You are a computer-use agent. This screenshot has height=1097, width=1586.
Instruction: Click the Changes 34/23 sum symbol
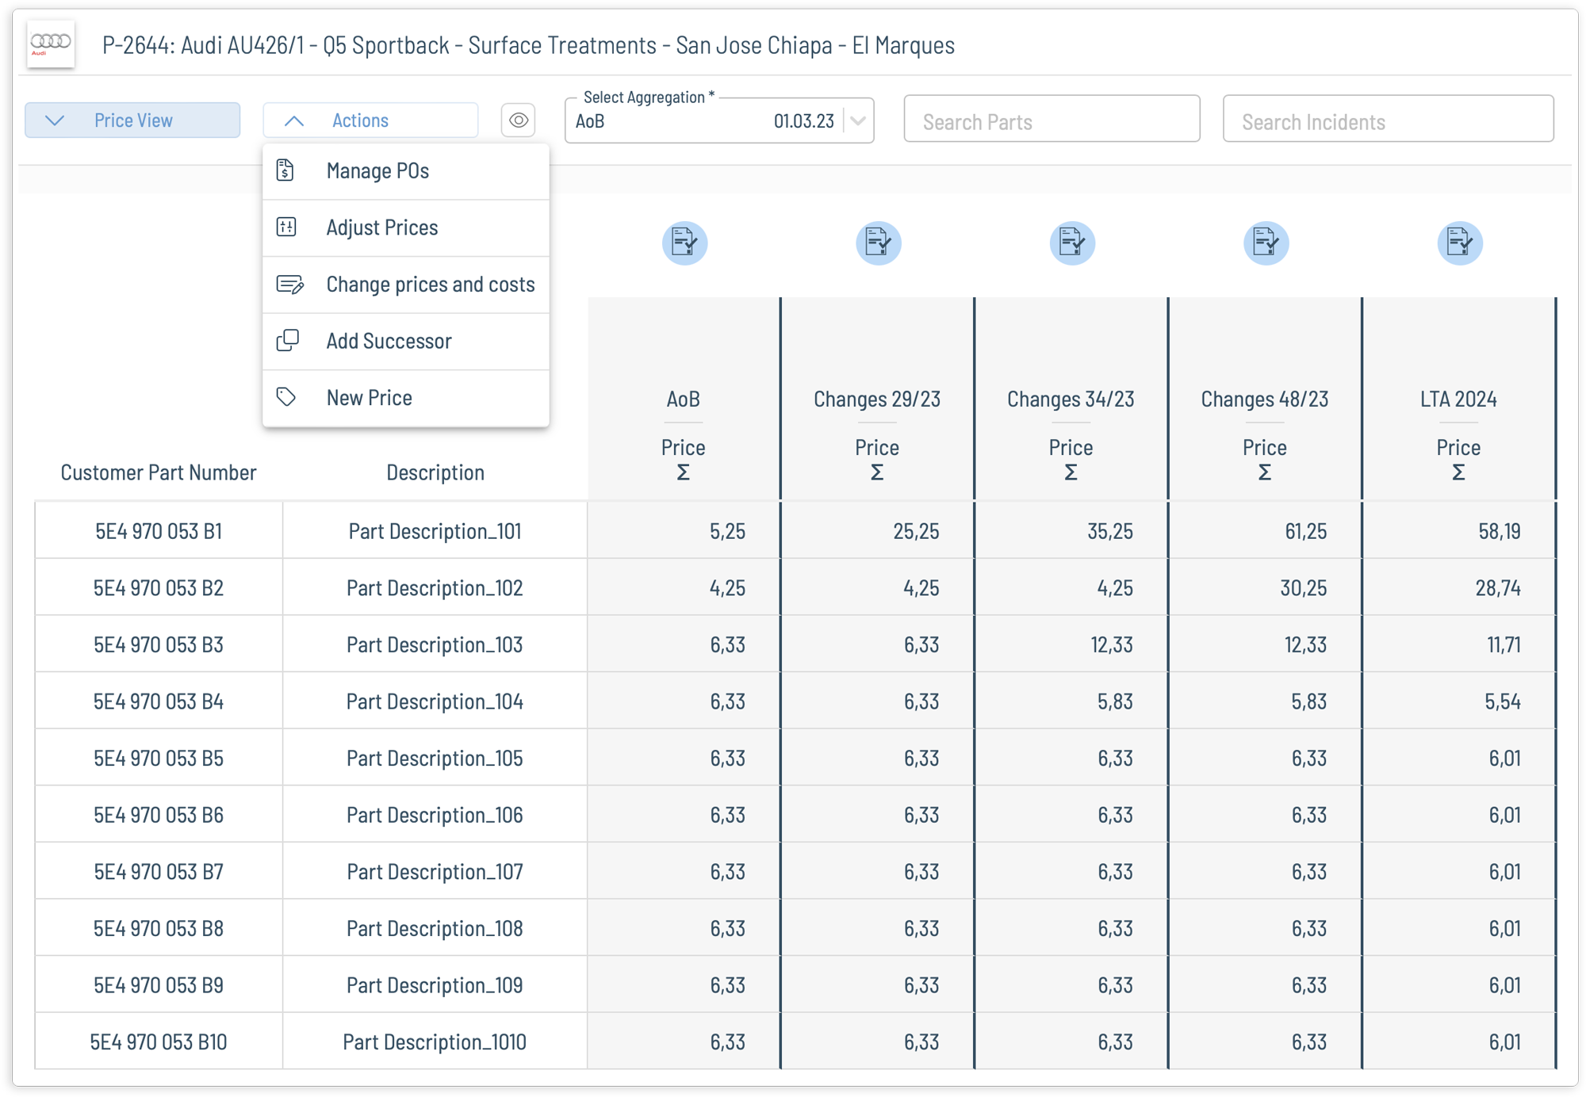(x=1071, y=473)
